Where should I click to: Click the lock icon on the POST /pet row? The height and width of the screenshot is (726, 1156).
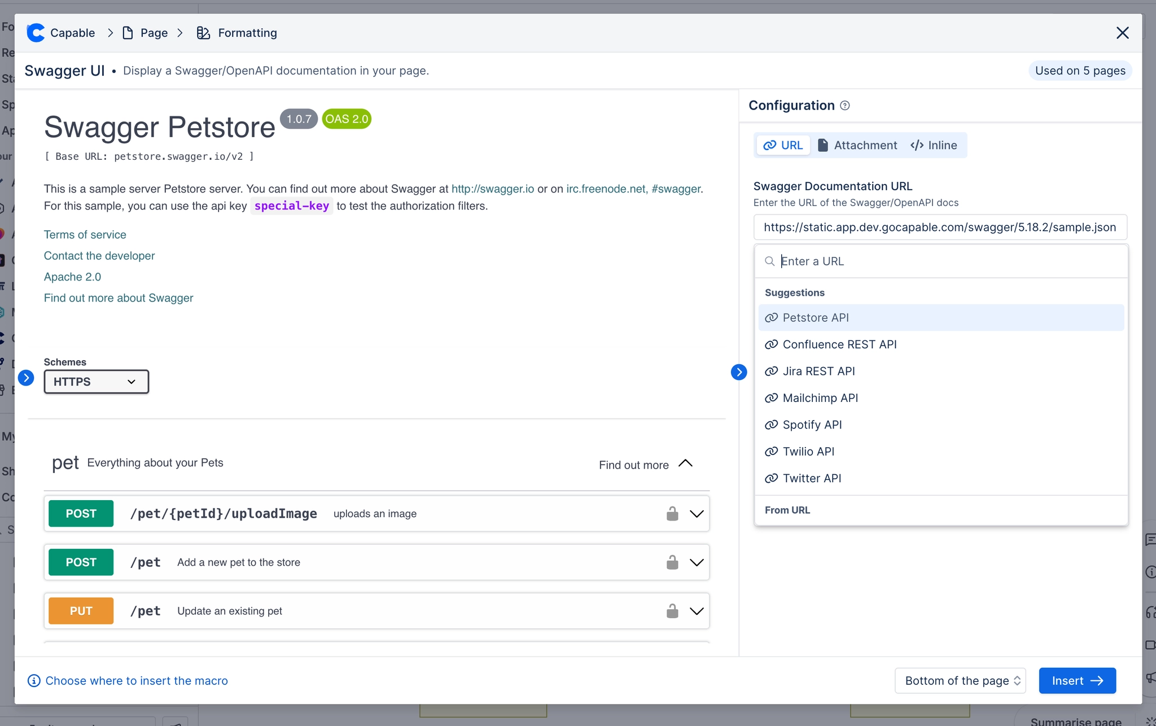pyautogui.click(x=672, y=562)
